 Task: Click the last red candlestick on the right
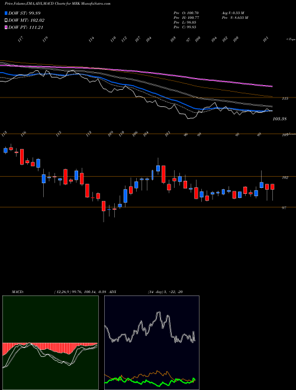click(x=272, y=187)
